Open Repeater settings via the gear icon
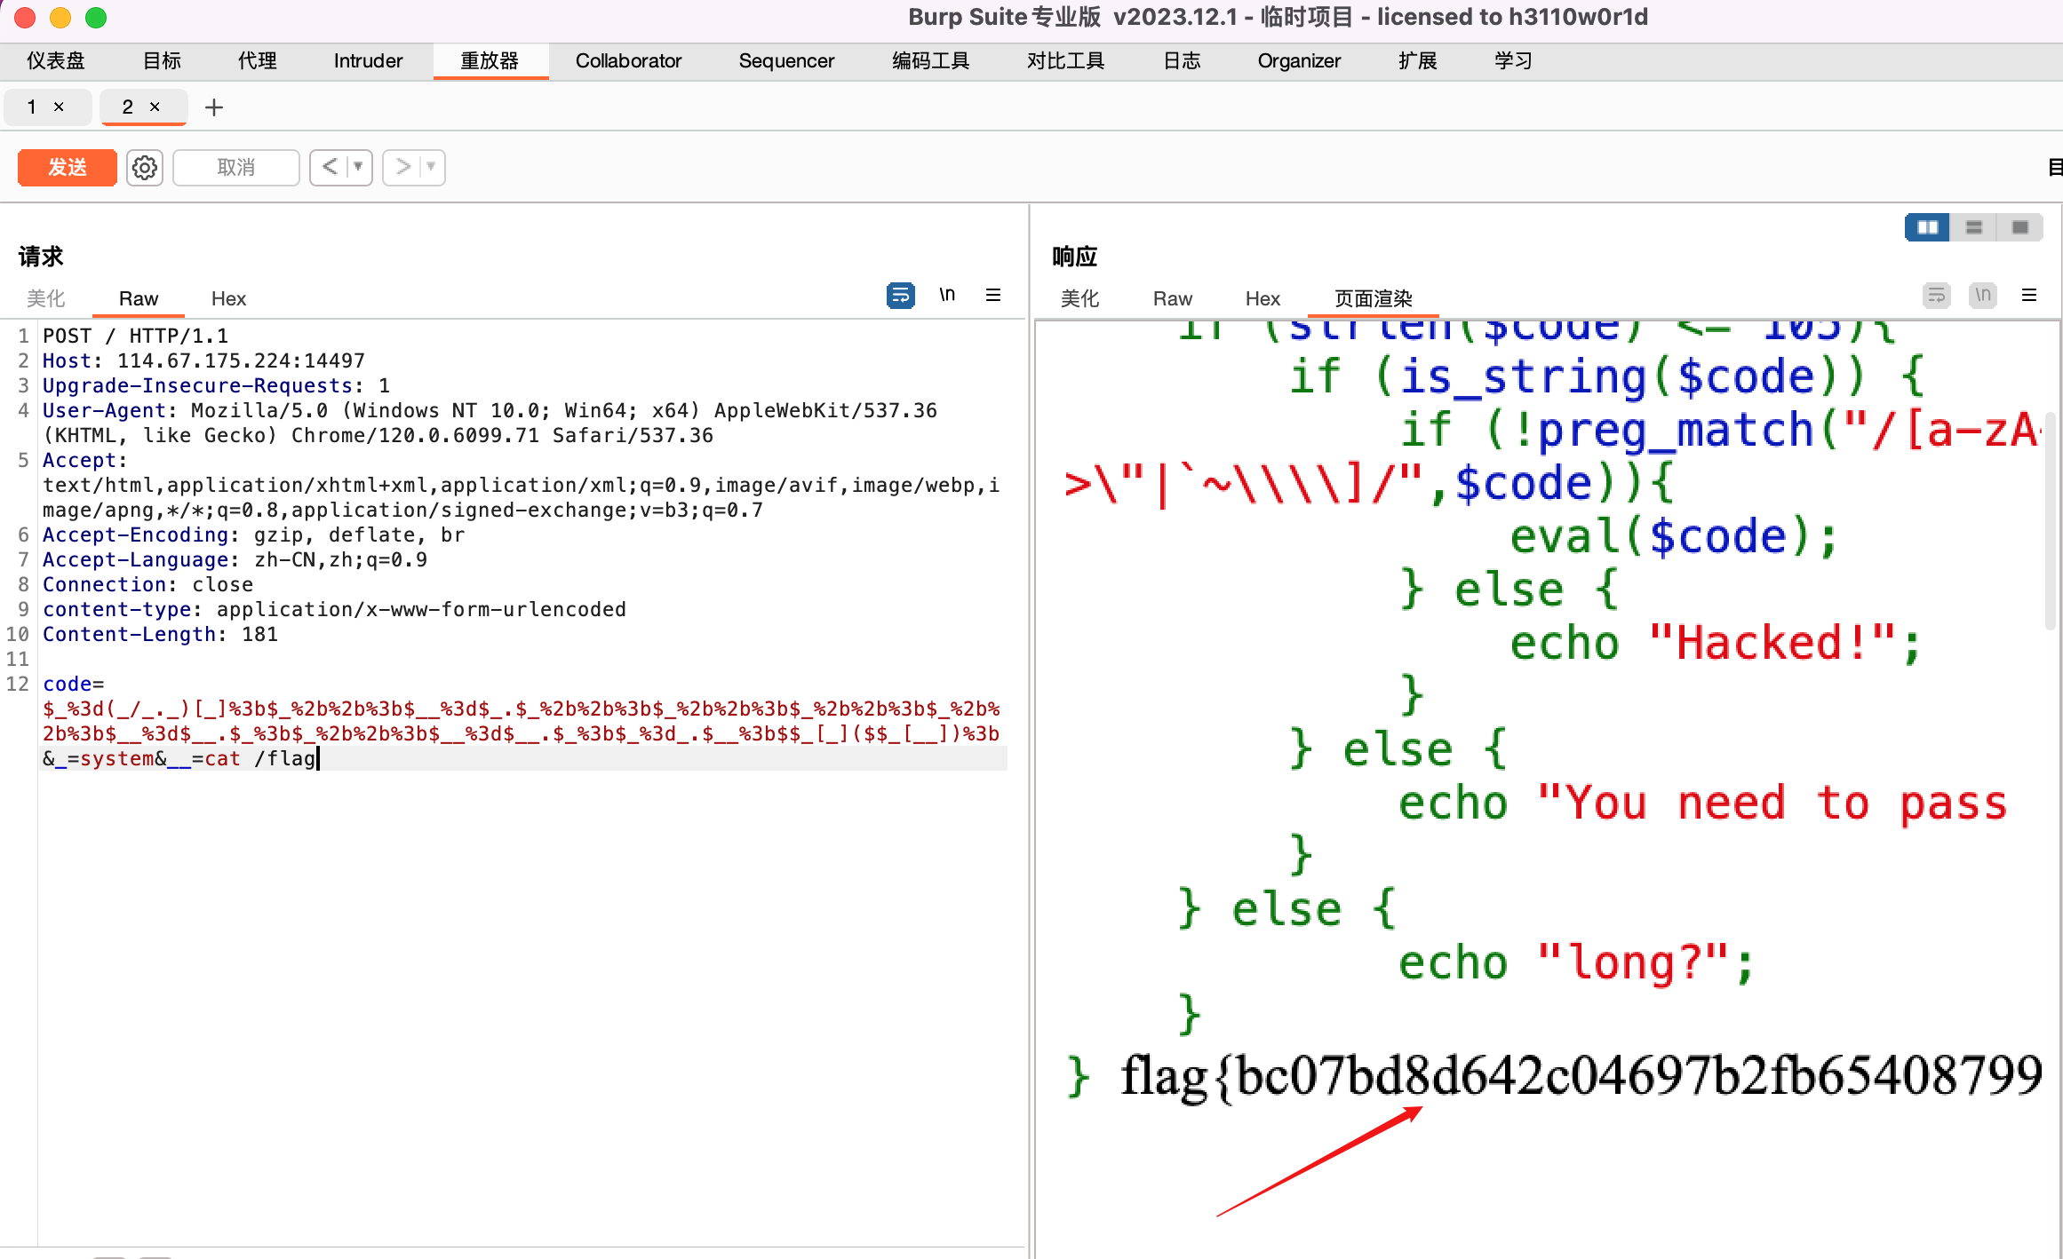 pos(144,167)
